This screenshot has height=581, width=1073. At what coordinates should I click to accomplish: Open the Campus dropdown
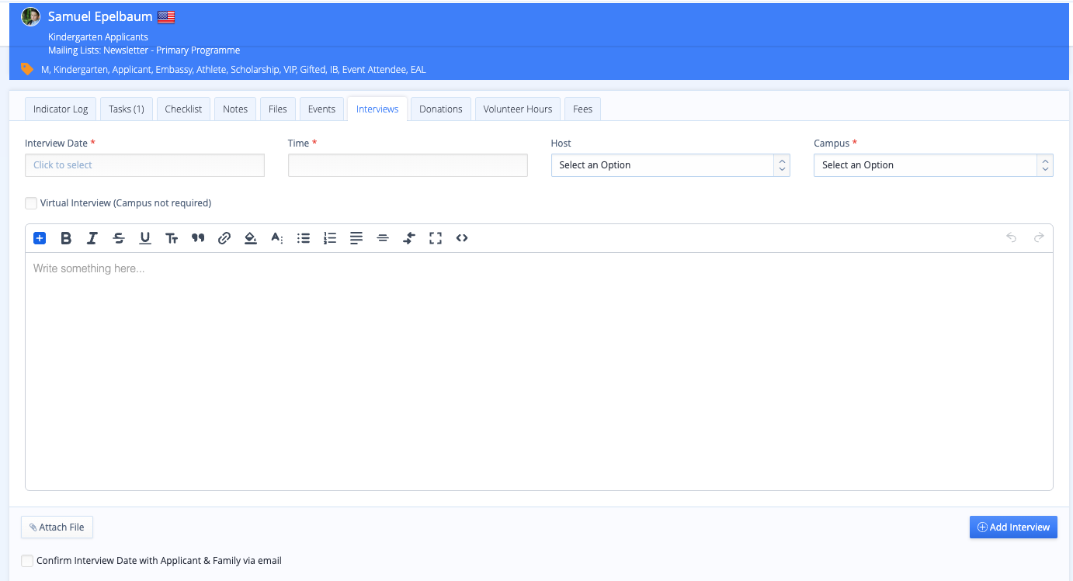pos(932,165)
